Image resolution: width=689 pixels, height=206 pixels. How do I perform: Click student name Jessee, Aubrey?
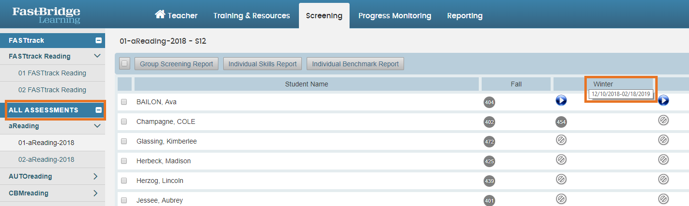[x=160, y=200]
